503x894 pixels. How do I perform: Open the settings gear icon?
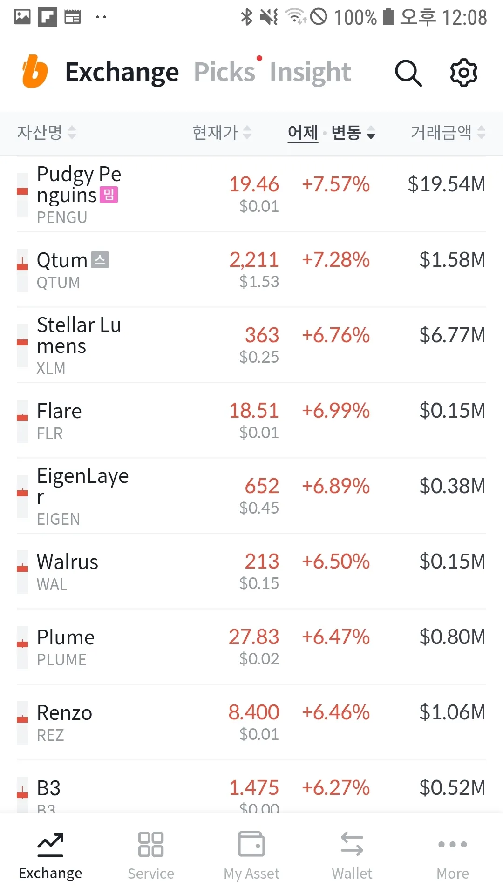click(x=463, y=73)
